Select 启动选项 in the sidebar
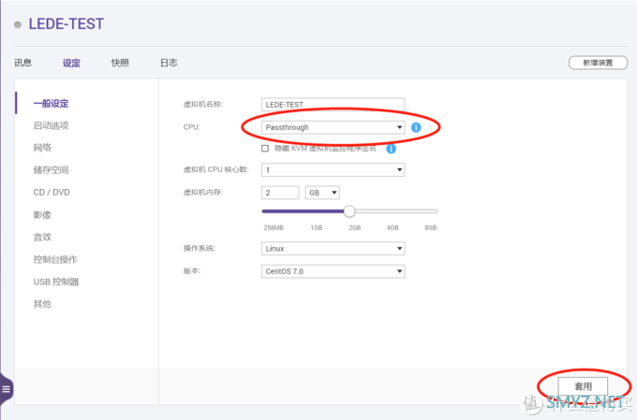This screenshot has height=420, width=637. pyautogui.click(x=51, y=125)
